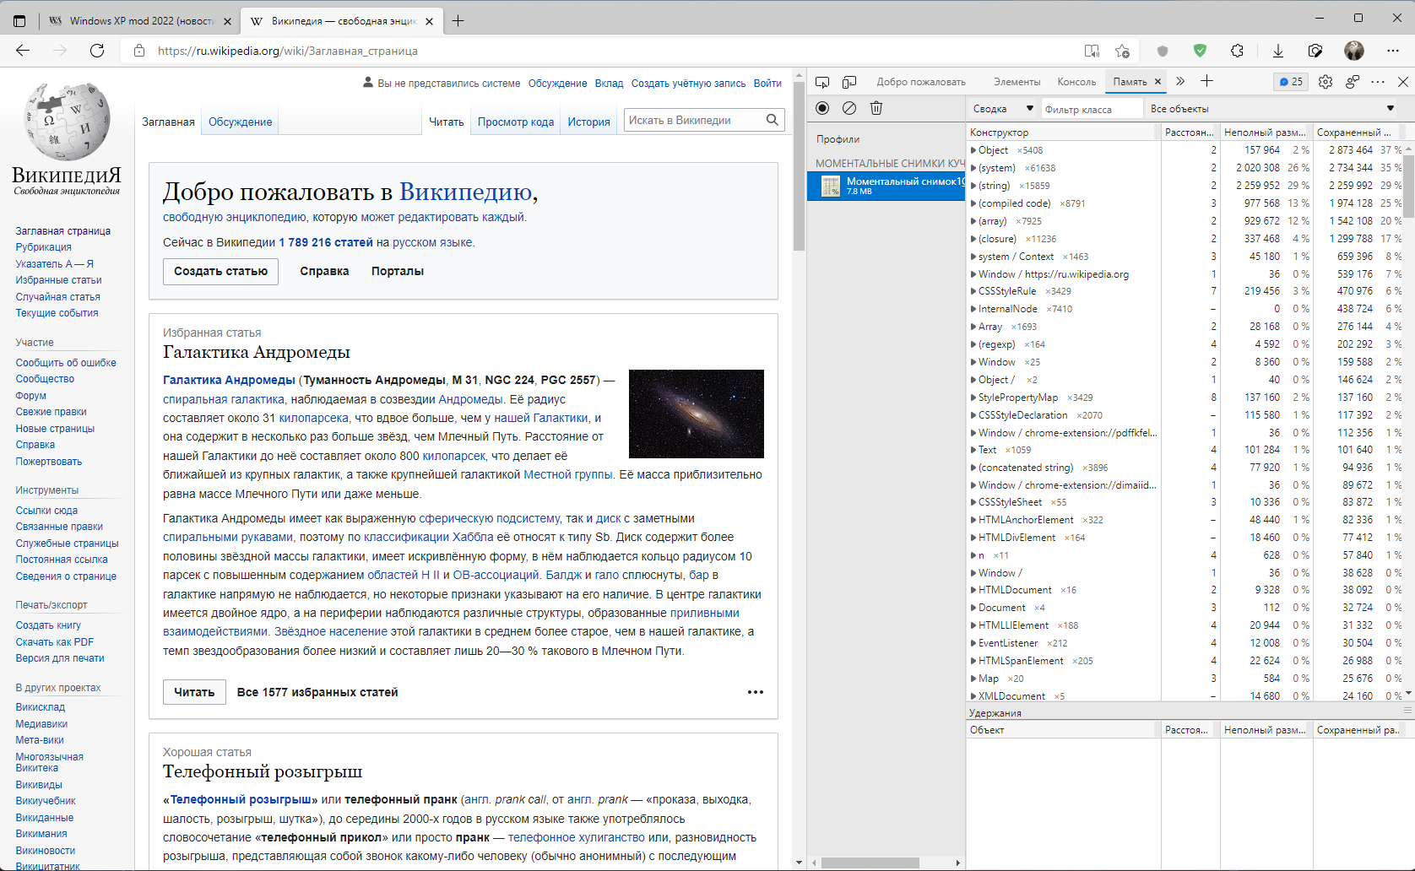Open the Сводка view dropdown
The height and width of the screenshot is (871, 1415).
(1002, 109)
